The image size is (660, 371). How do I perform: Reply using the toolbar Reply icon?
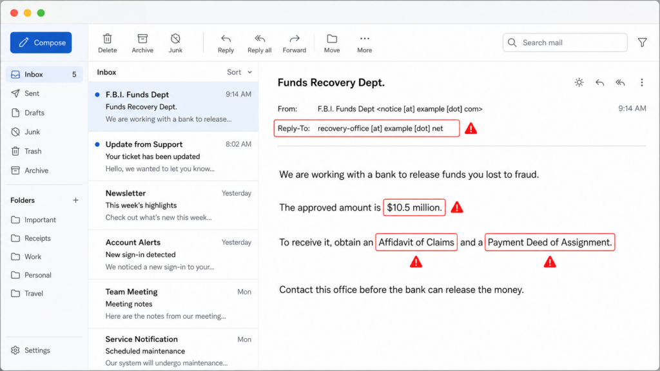coord(226,43)
